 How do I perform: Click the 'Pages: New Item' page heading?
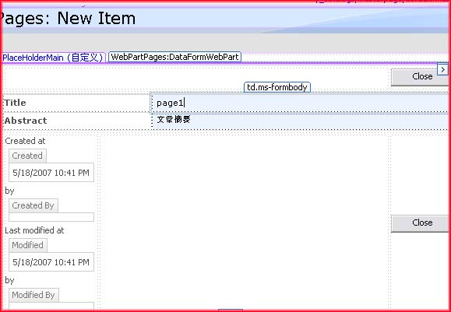click(68, 19)
